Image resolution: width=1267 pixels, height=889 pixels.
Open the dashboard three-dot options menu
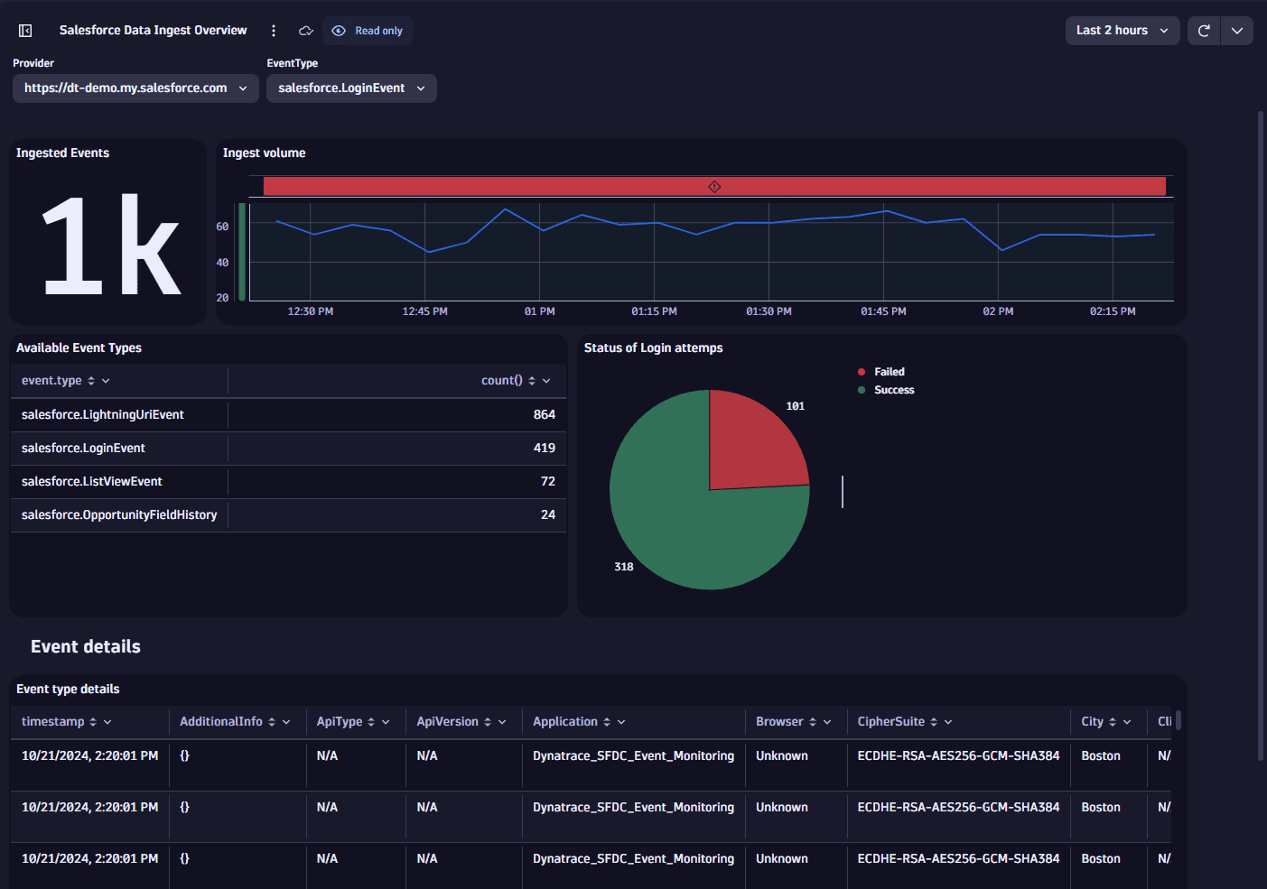[274, 31]
